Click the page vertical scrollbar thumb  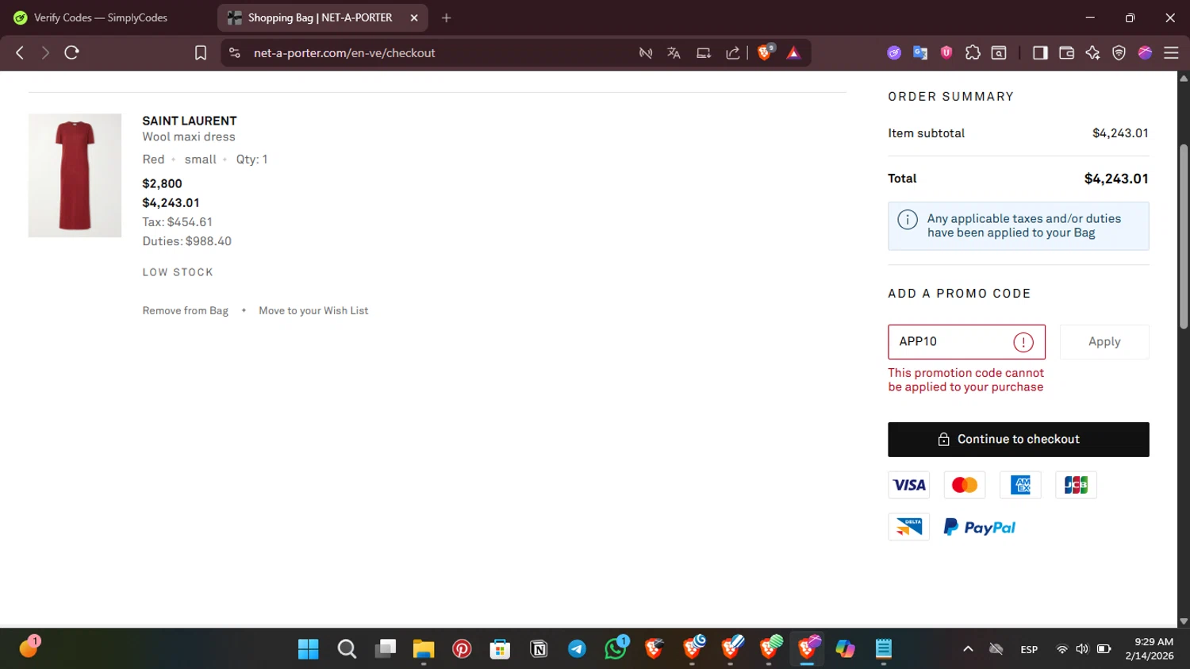1184,236
